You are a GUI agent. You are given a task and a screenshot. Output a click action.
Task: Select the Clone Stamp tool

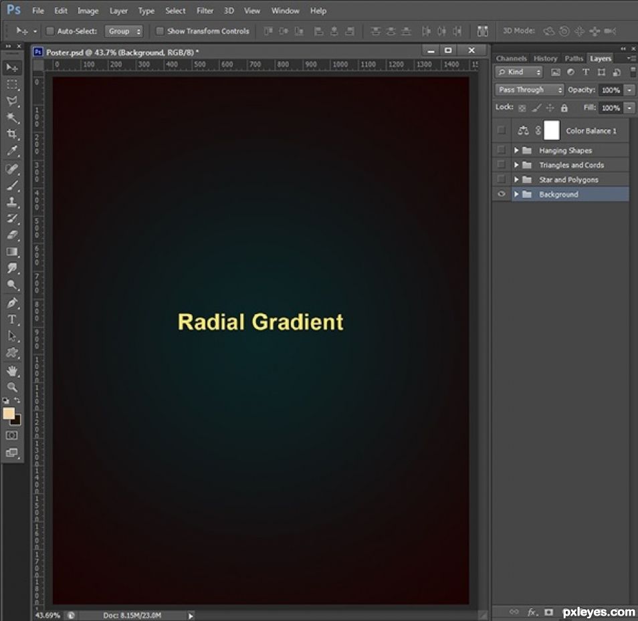(12, 202)
